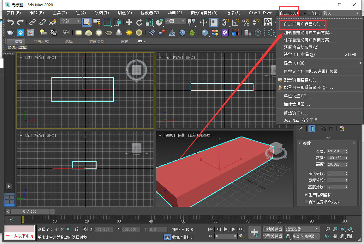Open the 工作区 默认 workspace dropdown

[x=341, y=13]
